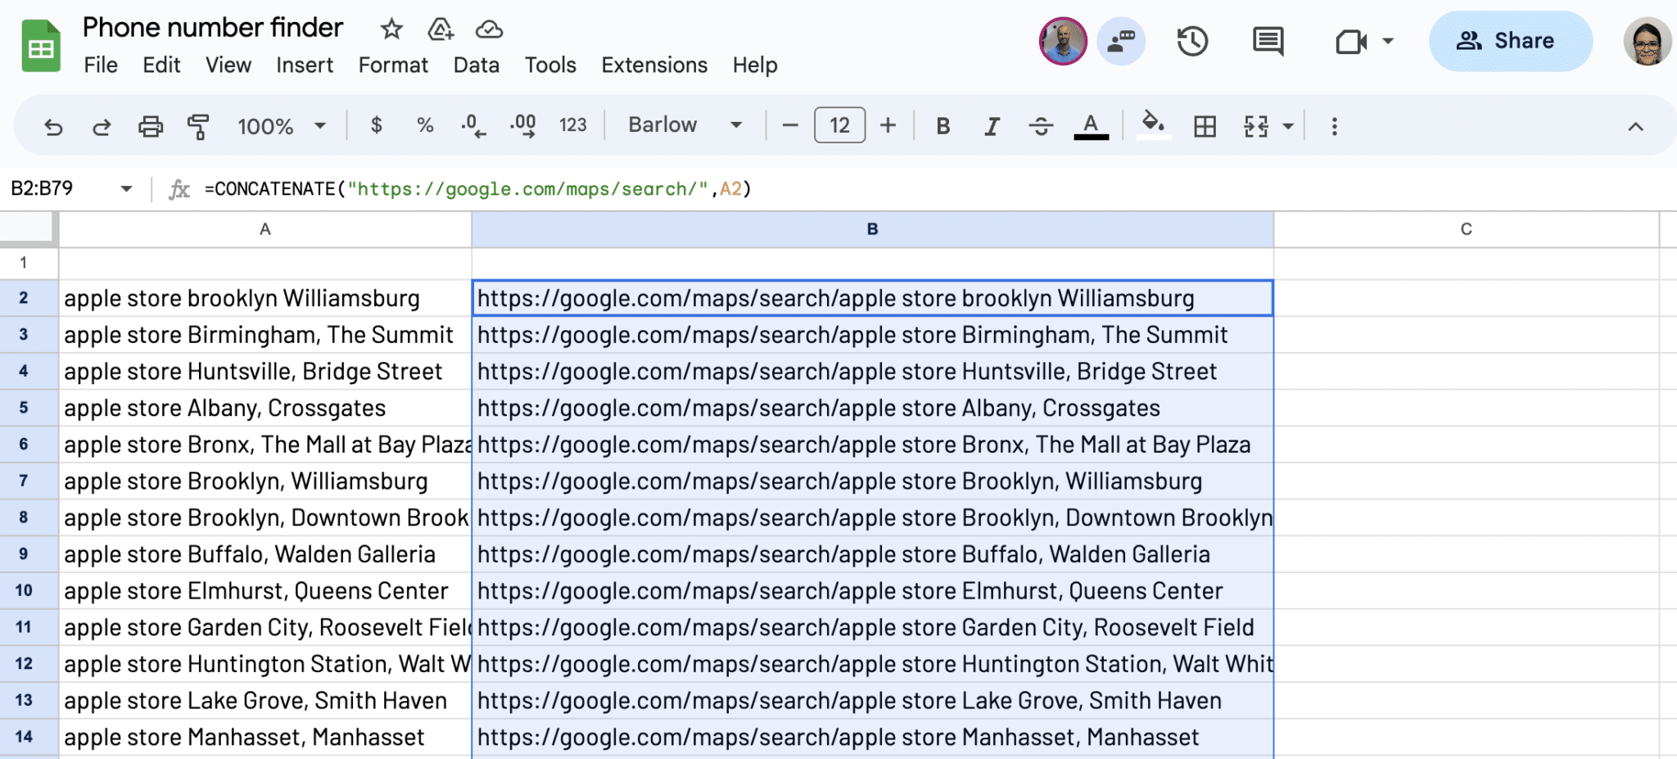
Task: Decrease decimal places
Action: pos(472,125)
